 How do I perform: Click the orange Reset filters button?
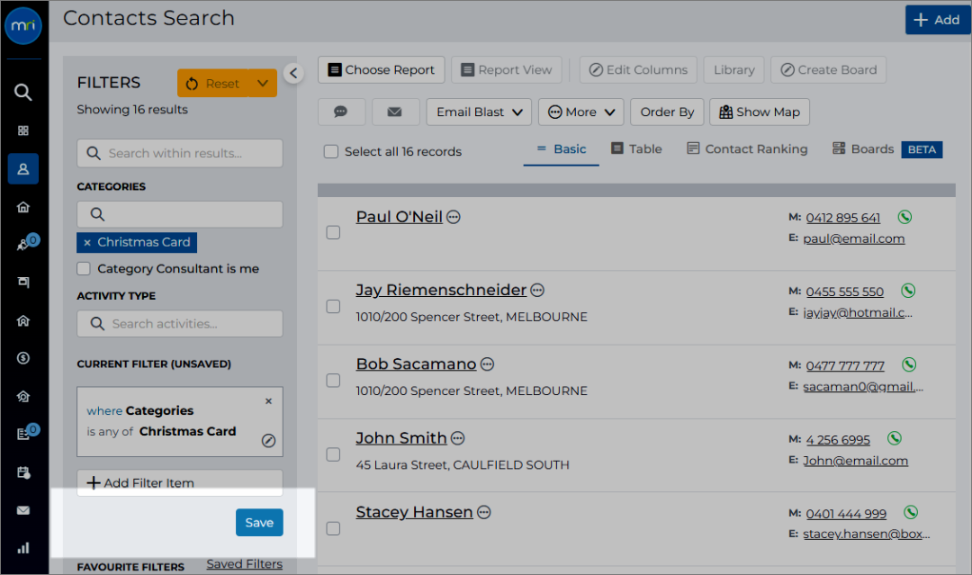pos(213,83)
